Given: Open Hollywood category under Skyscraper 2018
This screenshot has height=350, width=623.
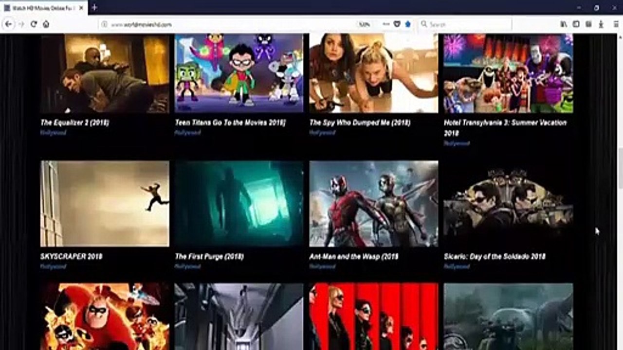Looking at the screenshot, I should (53, 266).
